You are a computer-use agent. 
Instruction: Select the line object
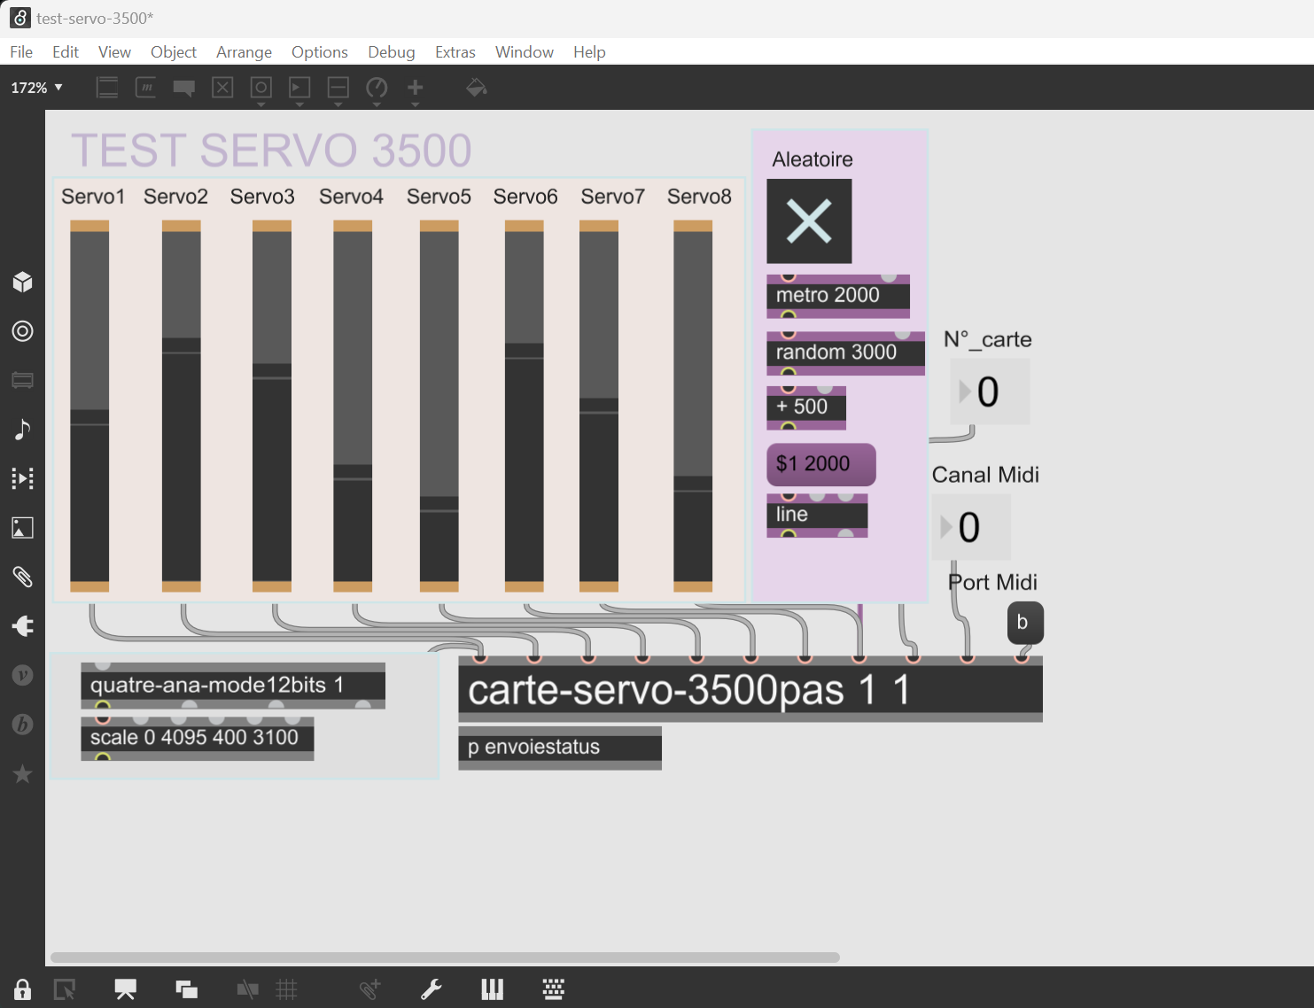(817, 516)
